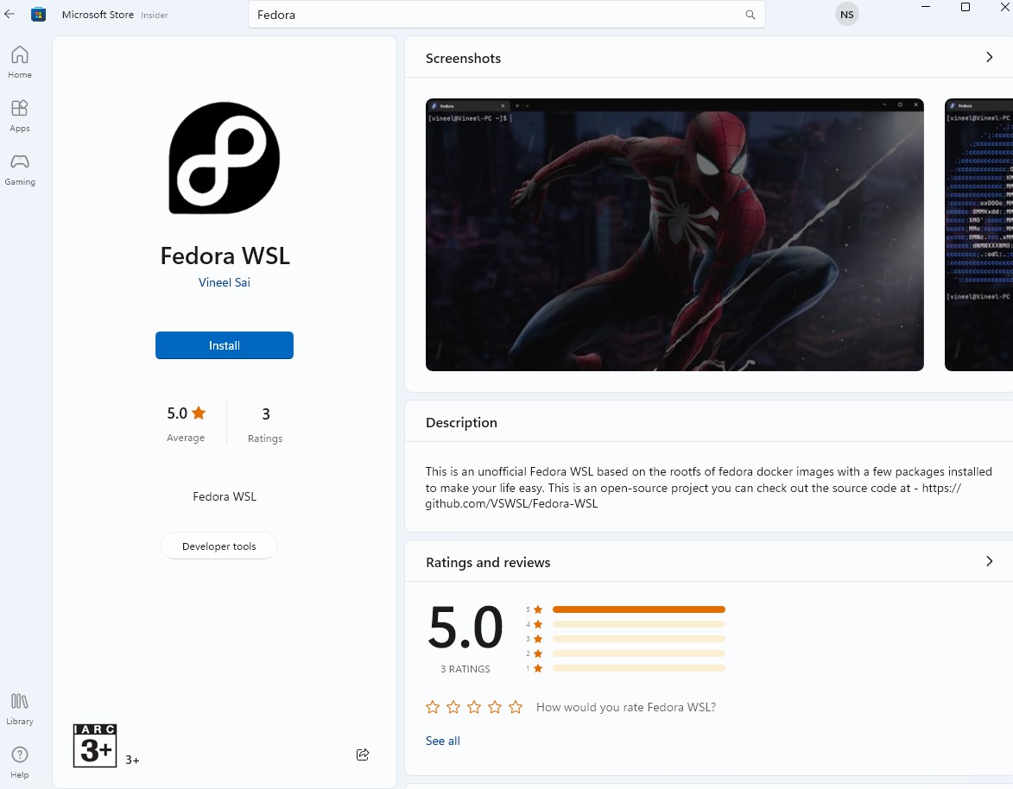Click the IARC 3+ rating badge

[95, 746]
